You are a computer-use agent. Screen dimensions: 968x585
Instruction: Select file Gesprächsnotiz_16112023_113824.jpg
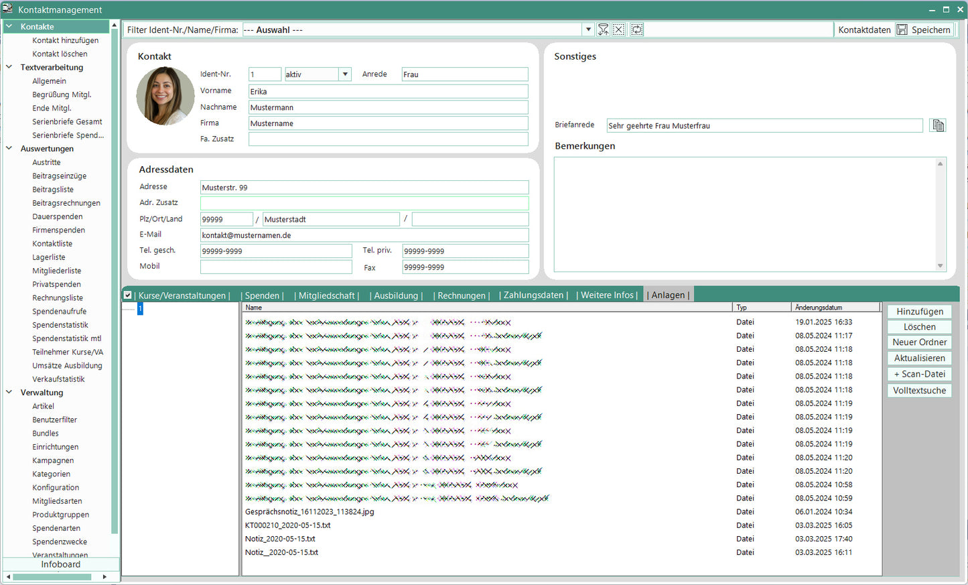point(309,512)
